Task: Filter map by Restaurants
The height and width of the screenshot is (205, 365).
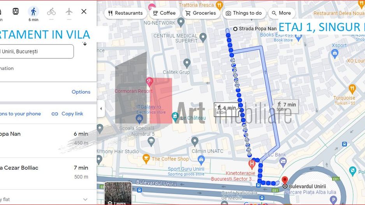Action: (x=125, y=13)
